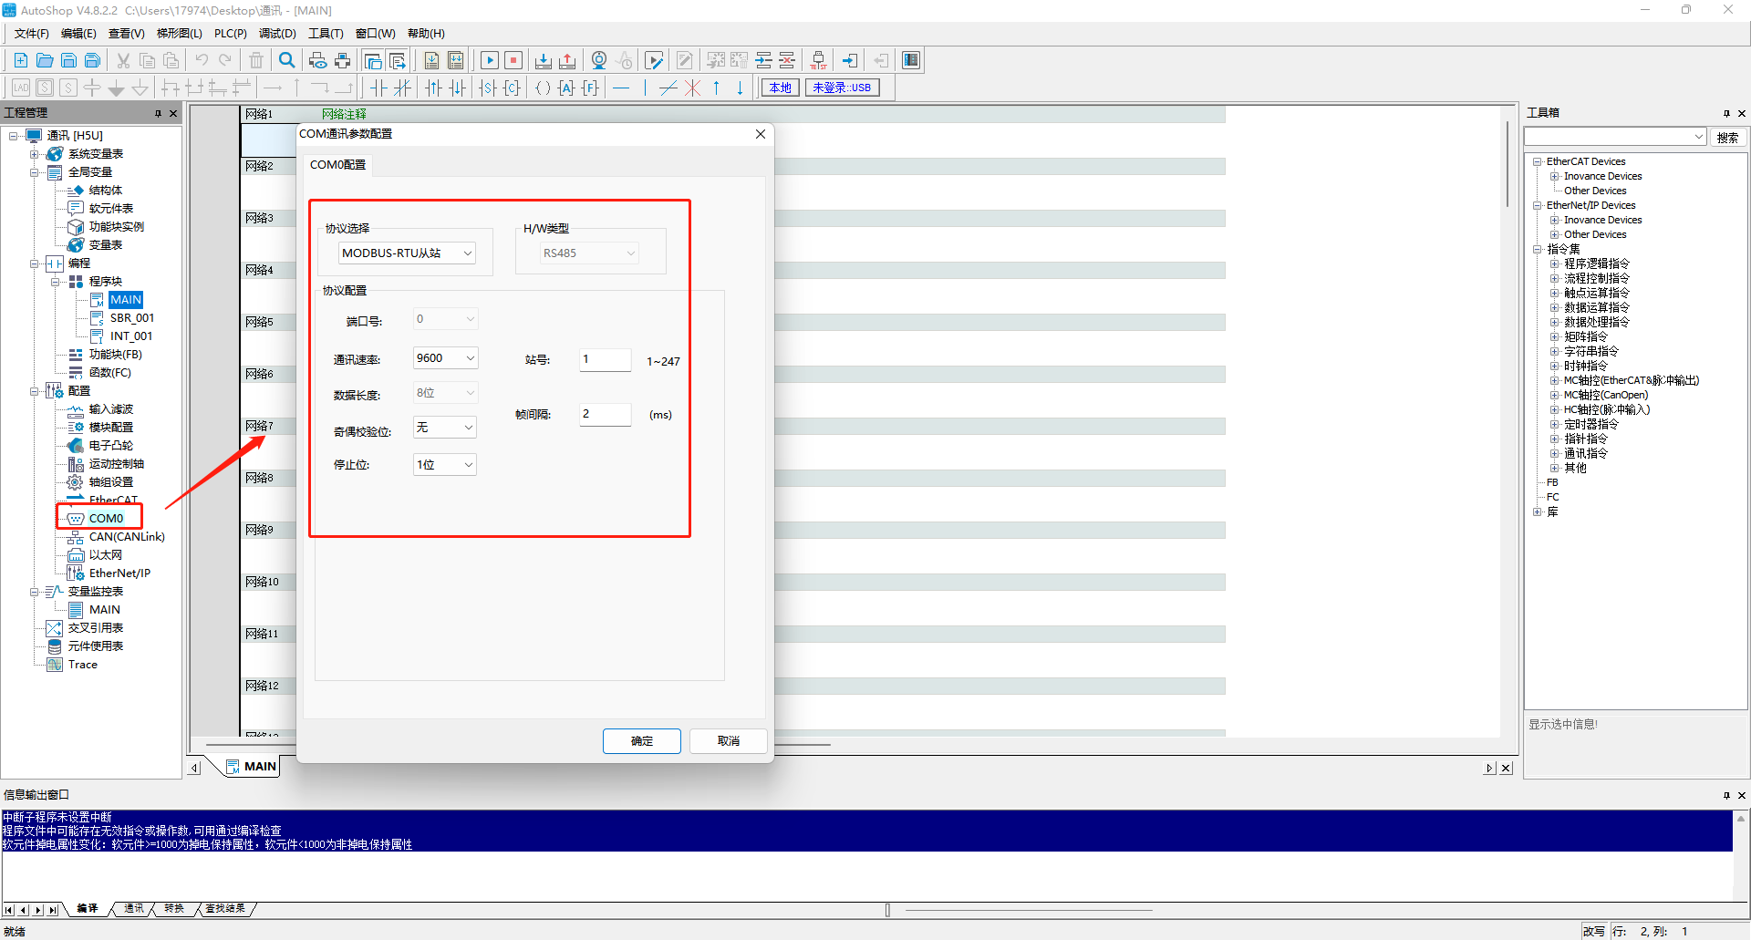Insert a normally open contact
Image resolution: width=1751 pixels, height=940 pixels.
coord(378,88)
